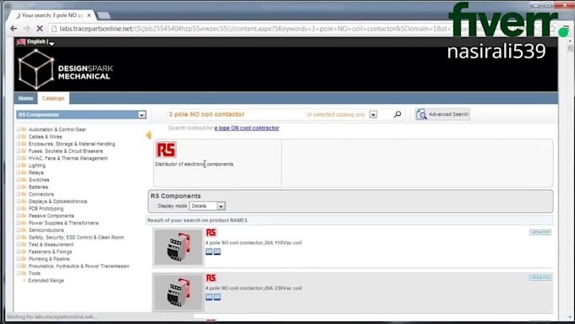Click the browser back arrow

(14, 29)
